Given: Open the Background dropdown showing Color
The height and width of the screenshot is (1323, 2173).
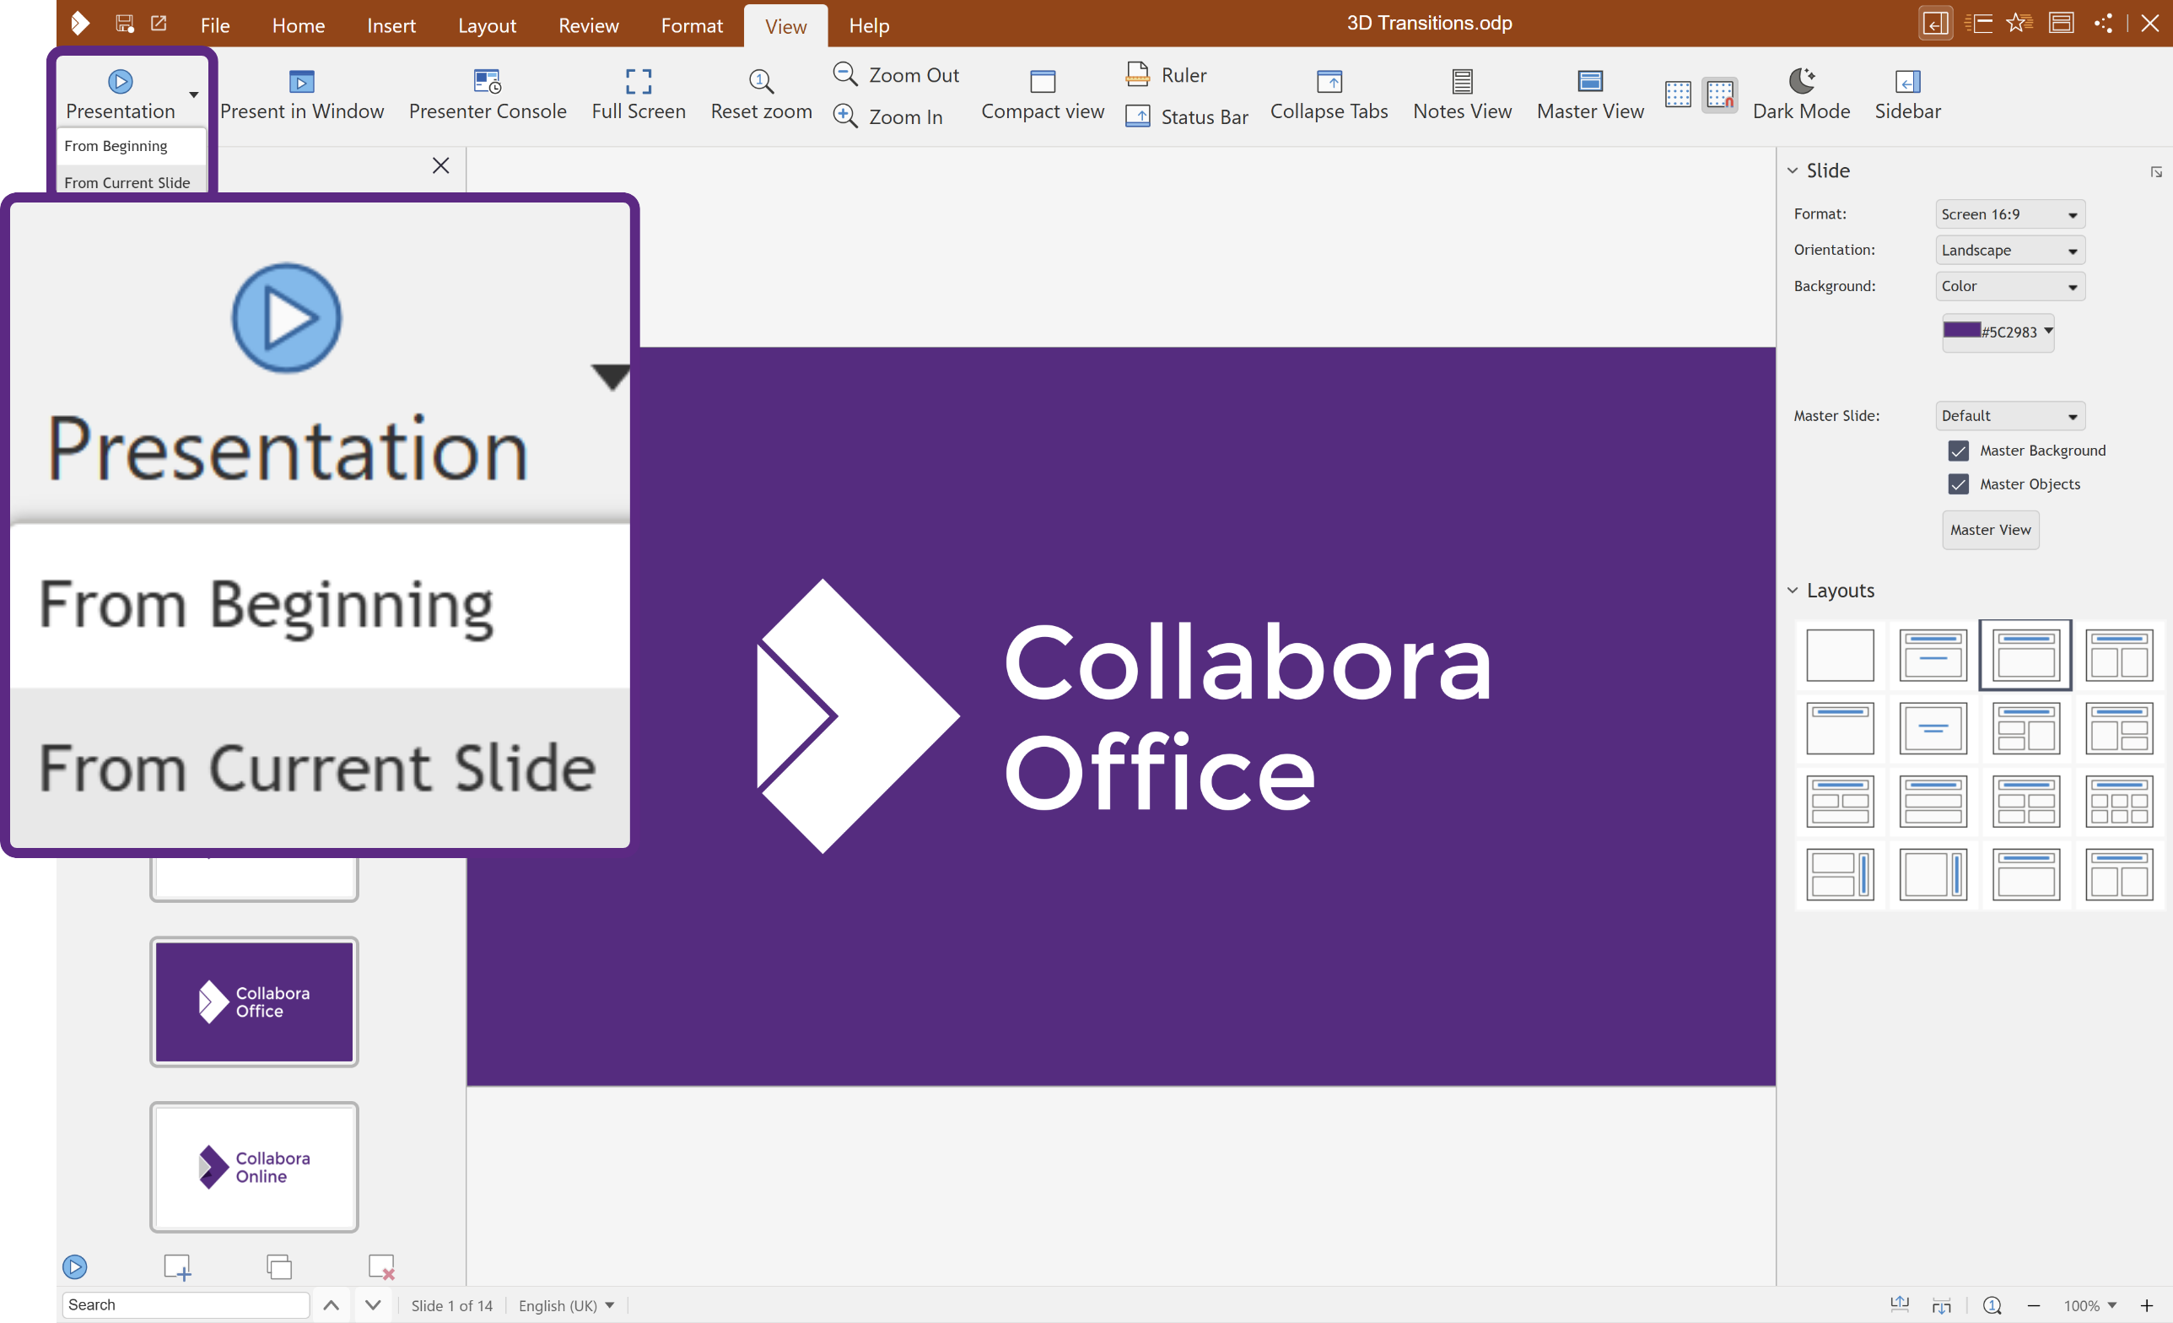Looking at the screenshot, I should click(x=2010, y=286).
